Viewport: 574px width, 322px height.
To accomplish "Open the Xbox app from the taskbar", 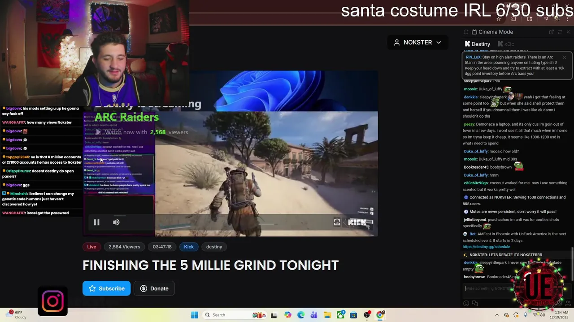I will pyautogui.click(x=340, y=315).
